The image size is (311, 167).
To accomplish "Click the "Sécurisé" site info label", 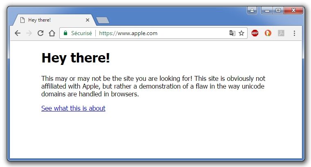I will pyautogui.click(x=81, y=33).
